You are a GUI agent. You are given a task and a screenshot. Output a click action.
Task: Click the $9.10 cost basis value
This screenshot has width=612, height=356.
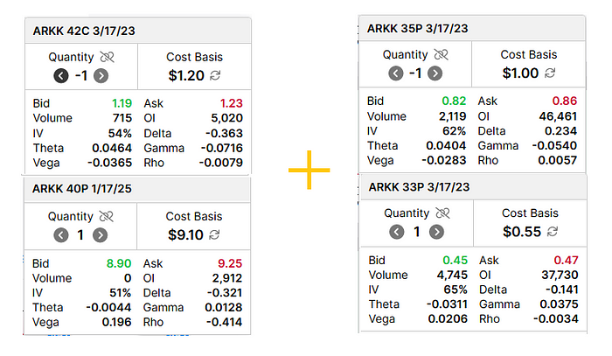tap(185, 235)
